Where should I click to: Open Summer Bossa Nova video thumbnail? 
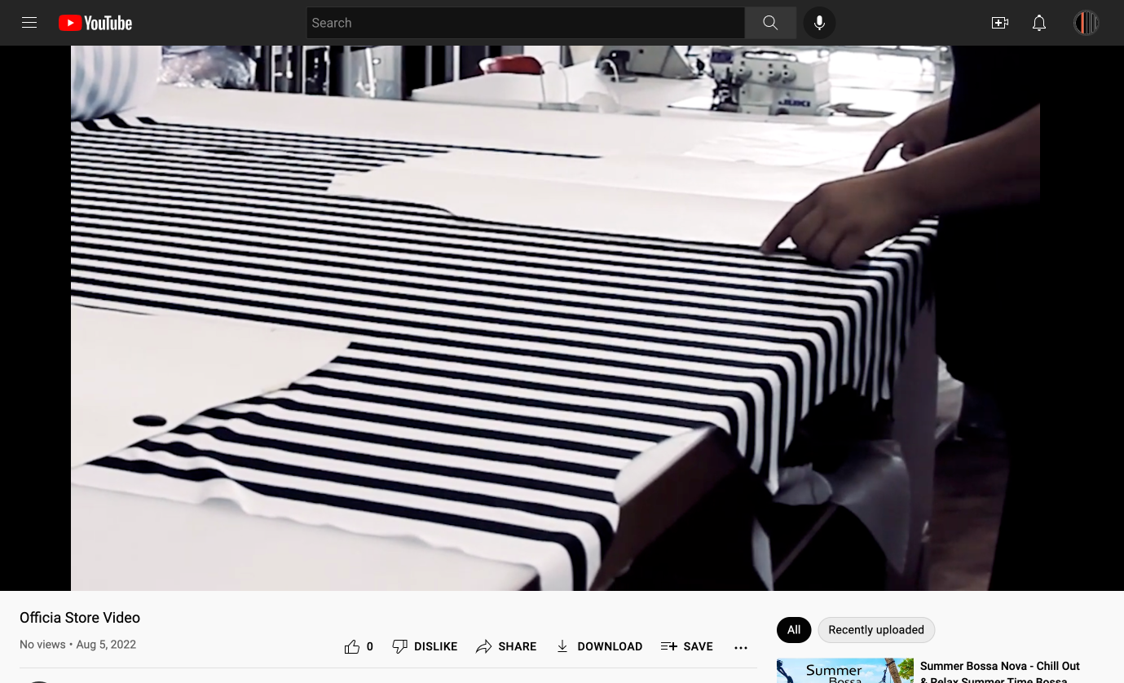(x=844, y=671)
